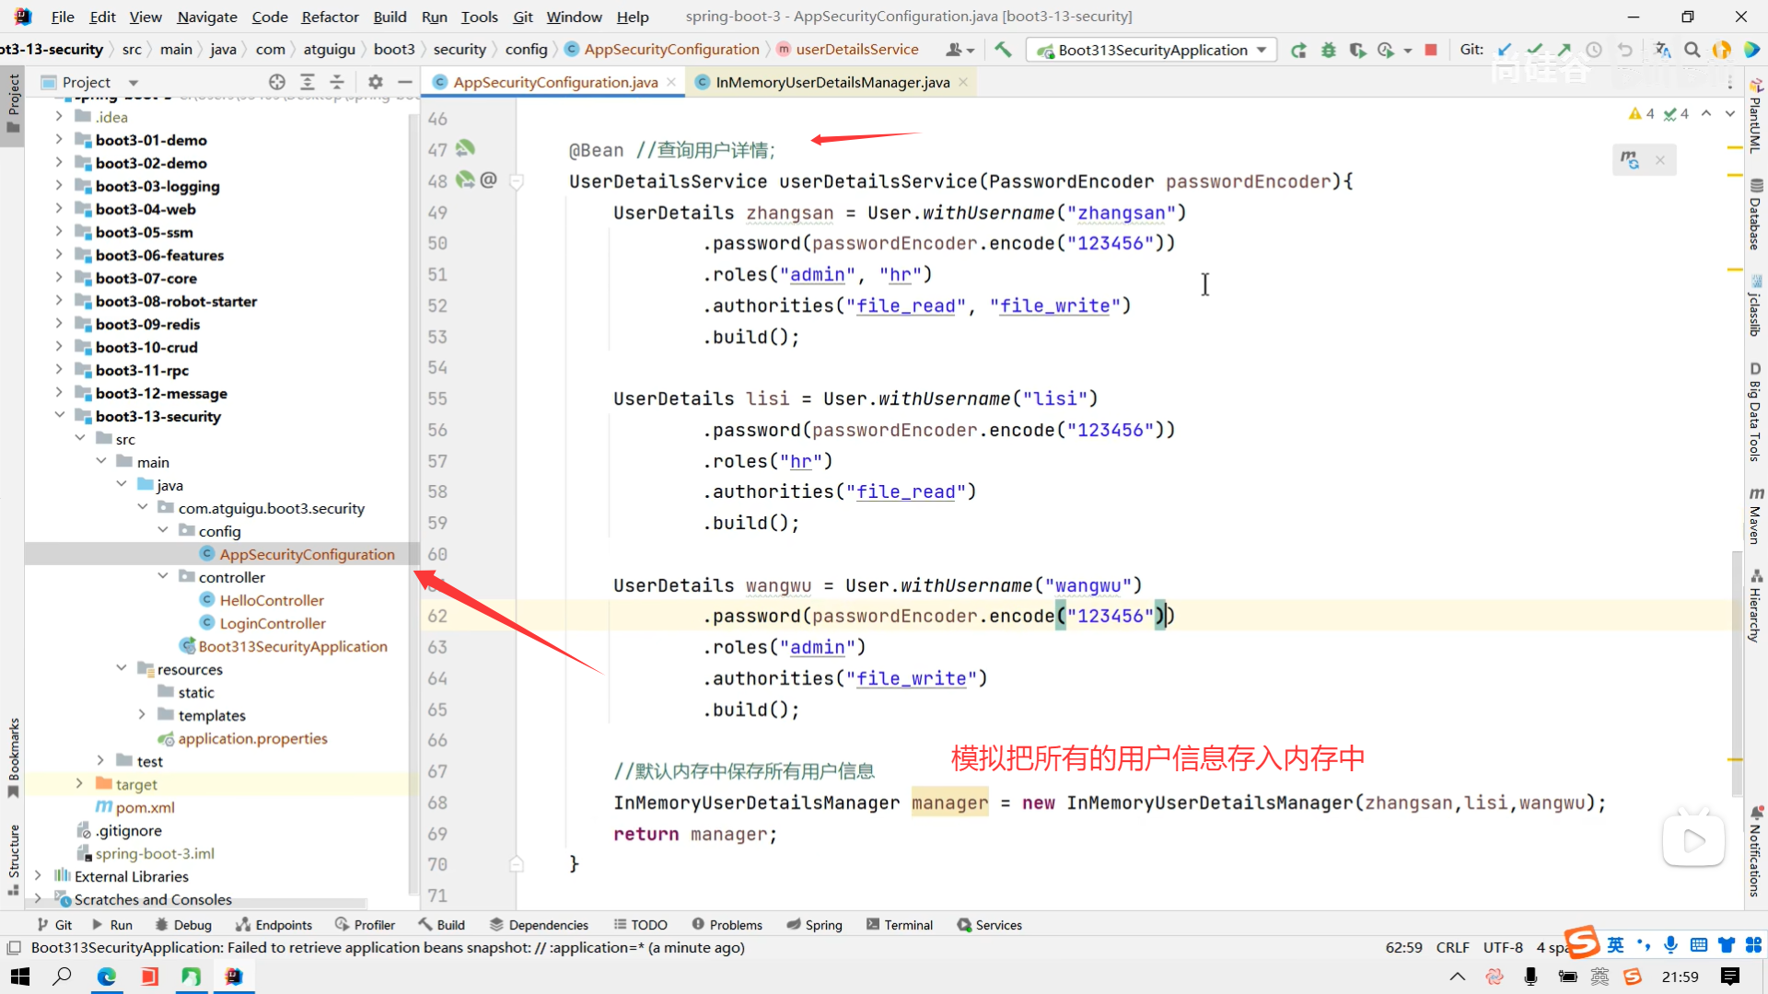Rerun Boot313SecurityApplication with the green rerun icon
The image size is (1768, 994).
(x=1298, y=50)
